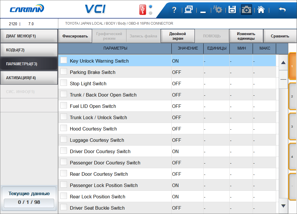Select Trunk / Back Door Open Switch checkbox

64,94
